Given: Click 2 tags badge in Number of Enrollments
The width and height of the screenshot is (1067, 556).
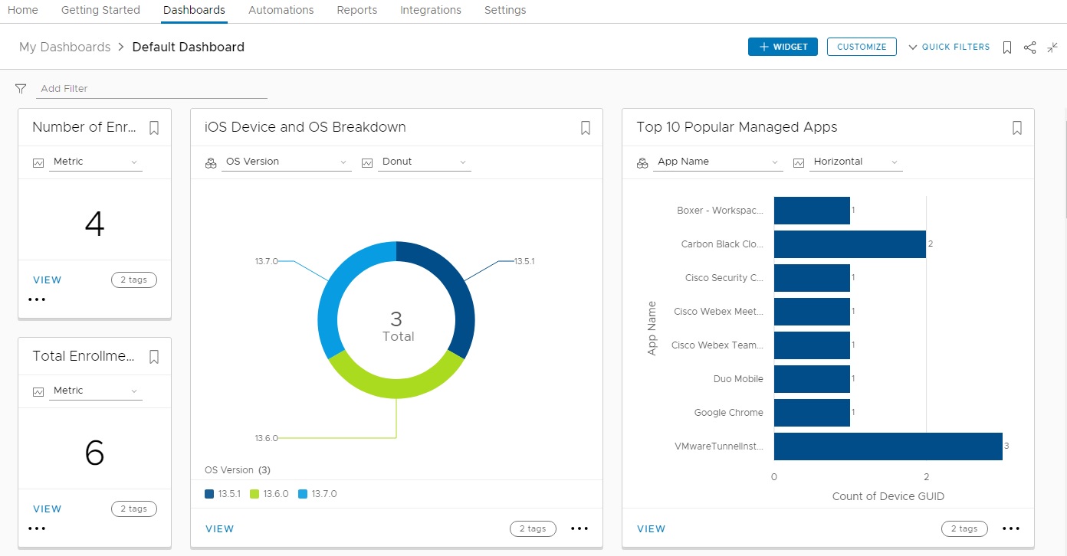Looking at the screenshot, I should pos(134,280).
